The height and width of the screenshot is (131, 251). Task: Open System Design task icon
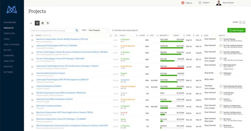click(221, 39)
